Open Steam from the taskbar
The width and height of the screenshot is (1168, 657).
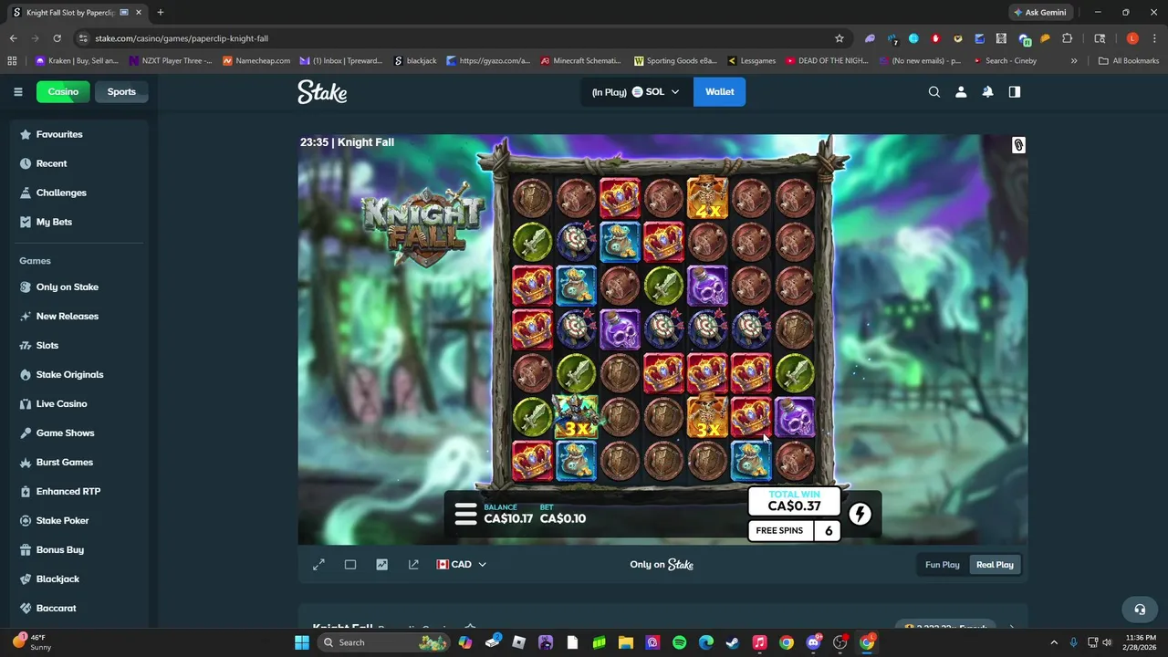732,642
